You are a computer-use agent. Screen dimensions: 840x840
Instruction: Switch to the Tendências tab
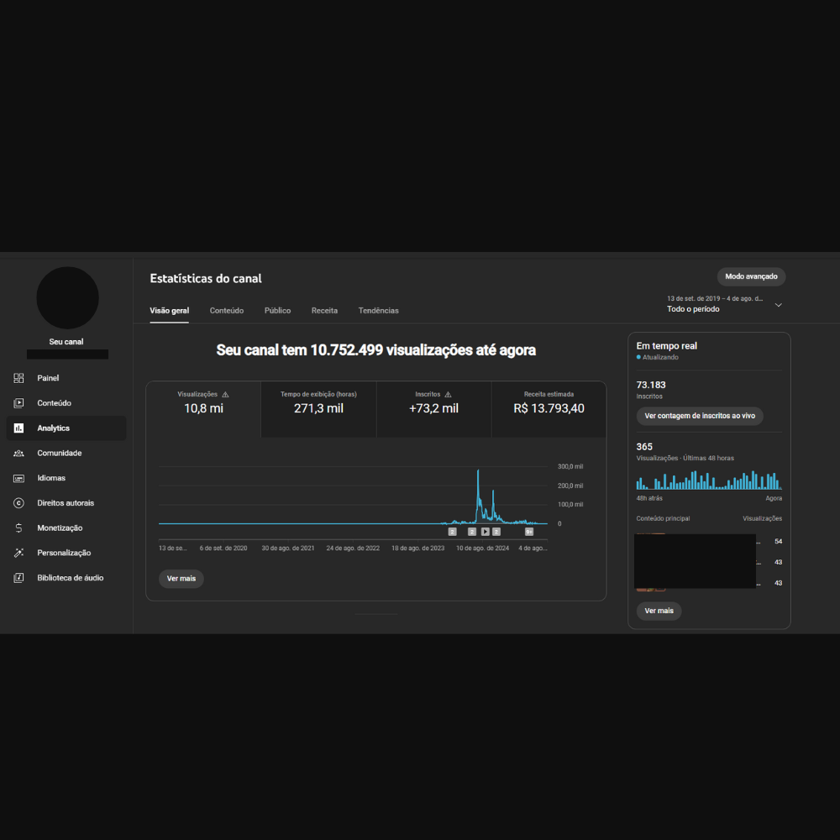[x=378, y=311]
